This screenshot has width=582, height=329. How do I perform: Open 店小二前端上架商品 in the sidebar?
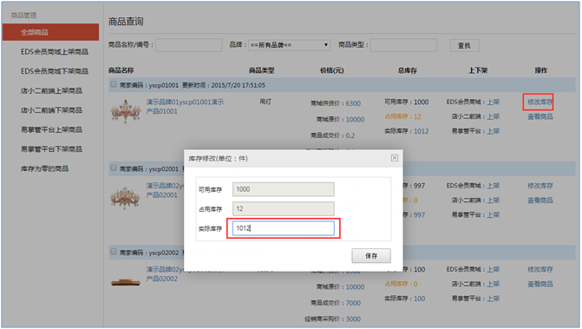[x=51, y=90]
